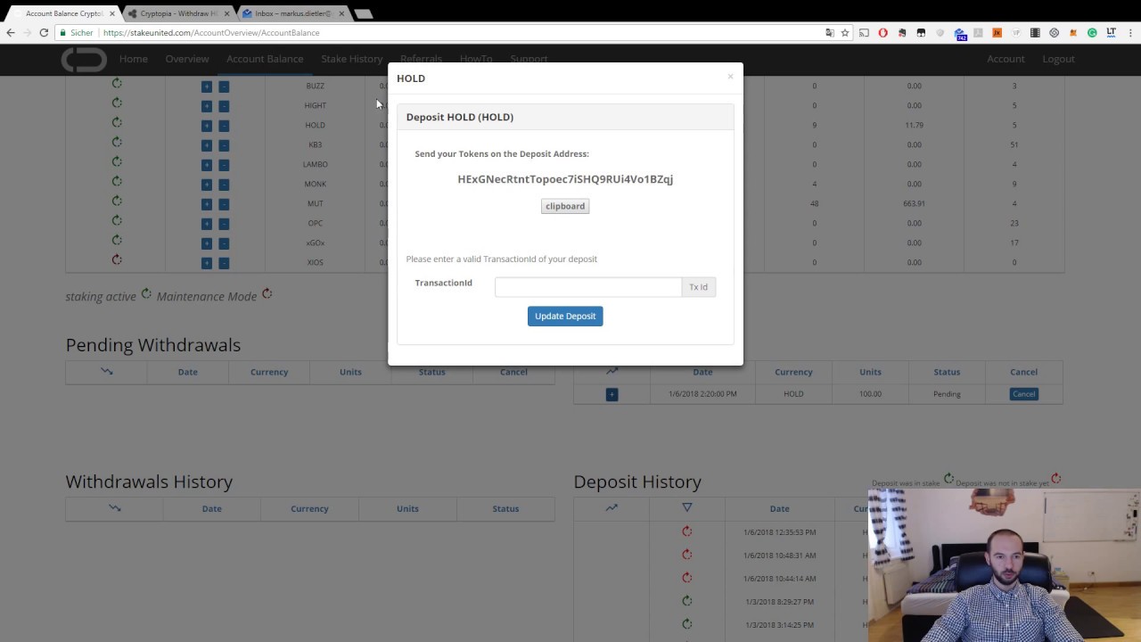Click the minus withdraw icon for HOLD row

(224, 126)
